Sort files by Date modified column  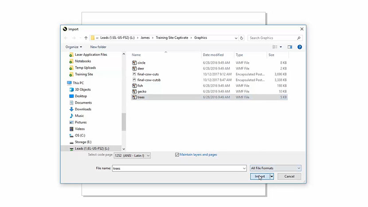click(x=213, y=55)
